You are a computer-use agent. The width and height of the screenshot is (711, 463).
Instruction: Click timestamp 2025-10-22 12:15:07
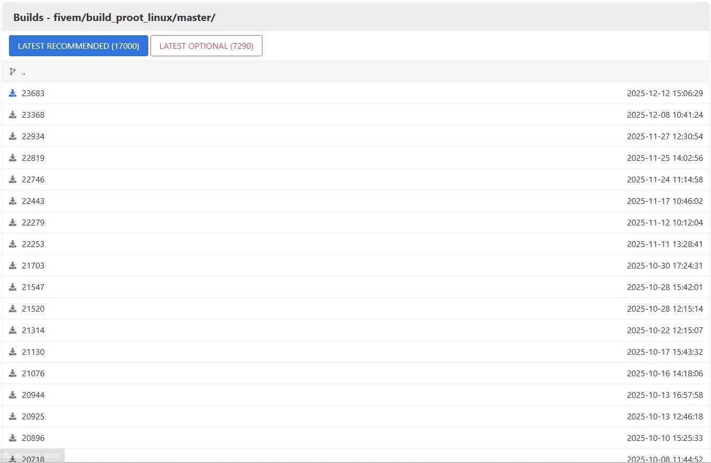pyautogui.click(x=665, y=331)
